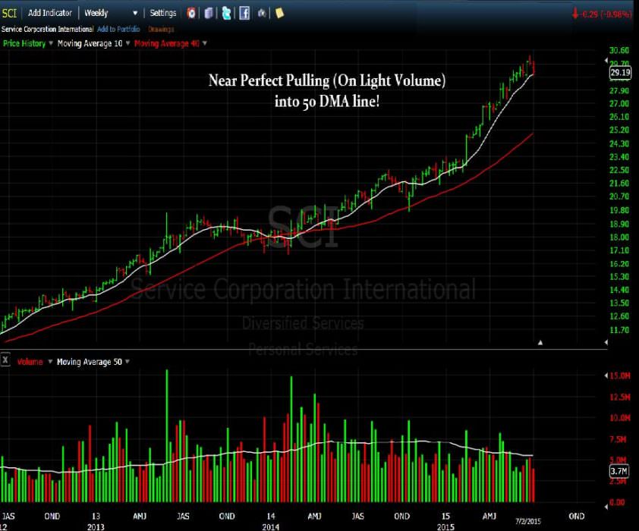
Task: Expand Moving Average 10 dropdown arrow
Action: (x=127, y=43)
